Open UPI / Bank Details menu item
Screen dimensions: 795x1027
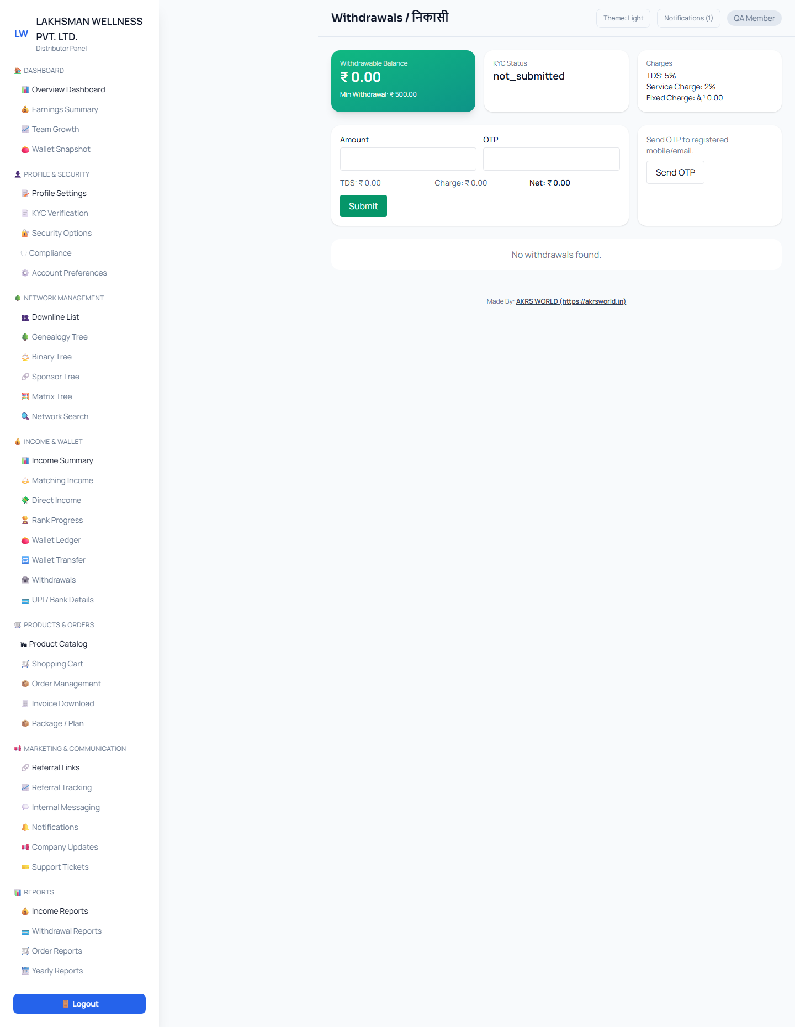tap(62, 600)
